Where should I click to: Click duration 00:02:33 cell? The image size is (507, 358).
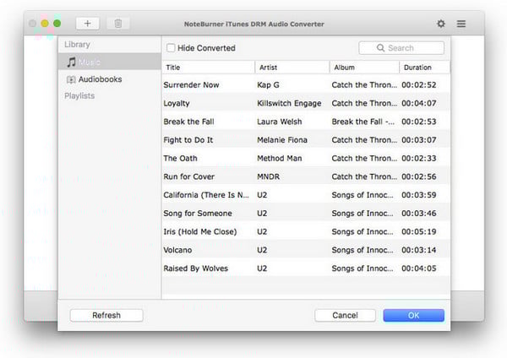419,159
